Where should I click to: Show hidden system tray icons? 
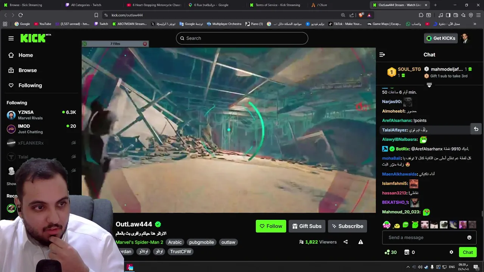coord(408,267)
